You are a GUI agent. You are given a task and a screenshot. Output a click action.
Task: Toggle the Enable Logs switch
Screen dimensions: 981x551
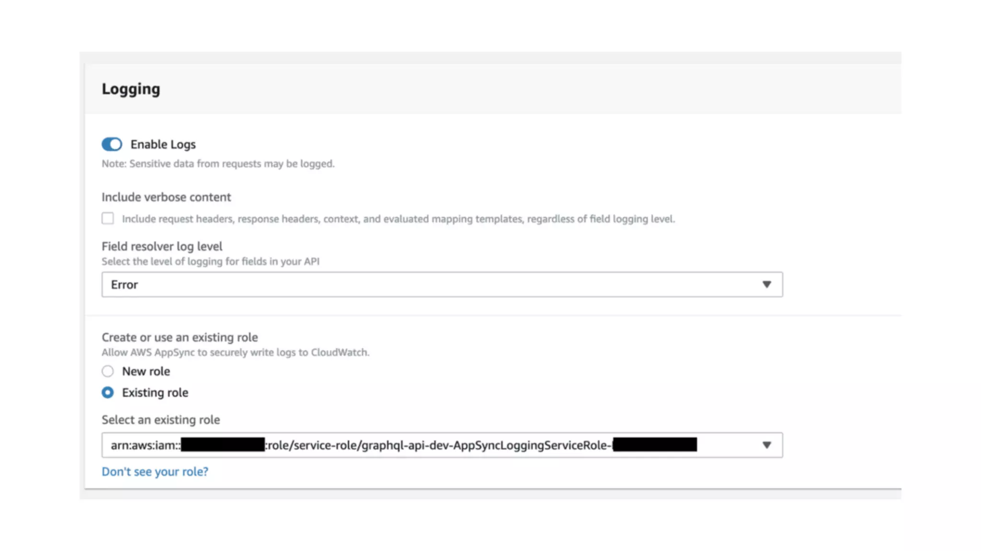[x=112, y=144]
